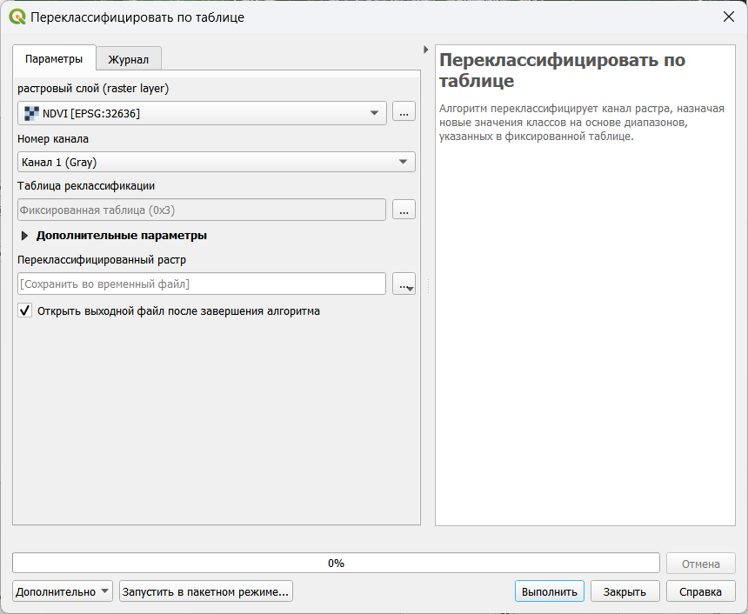
Task: Open the Дополнительно dropdown button
Action: 63,591
